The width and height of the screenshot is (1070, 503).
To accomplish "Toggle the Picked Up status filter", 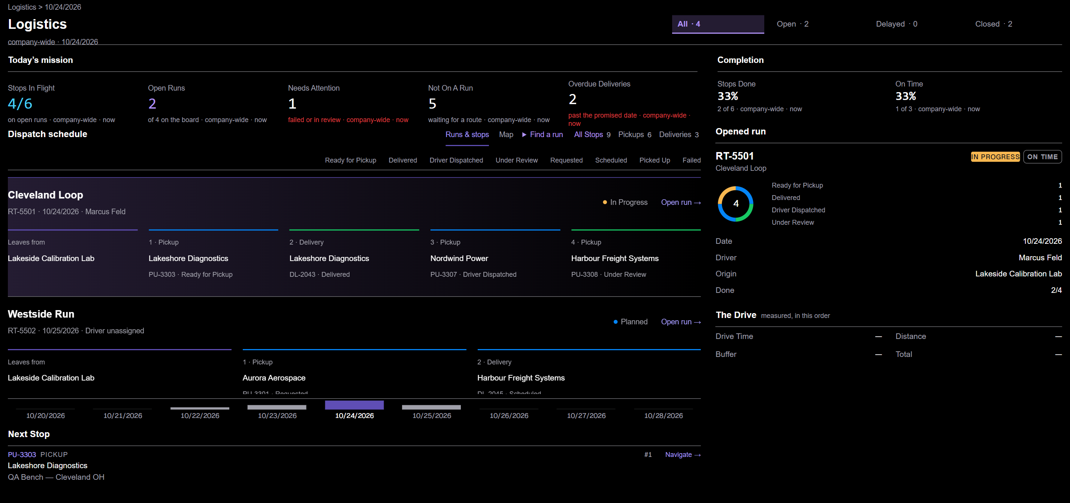I will click(x=654, y=160).
